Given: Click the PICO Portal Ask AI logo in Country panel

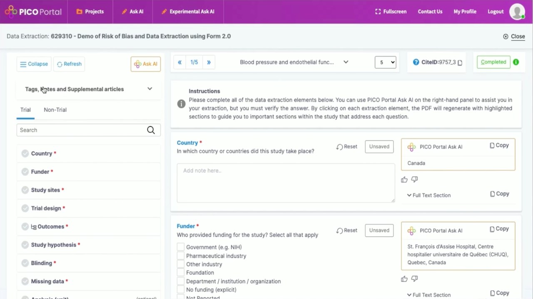Looking at the screenshot, I should [x=411, y=147].
